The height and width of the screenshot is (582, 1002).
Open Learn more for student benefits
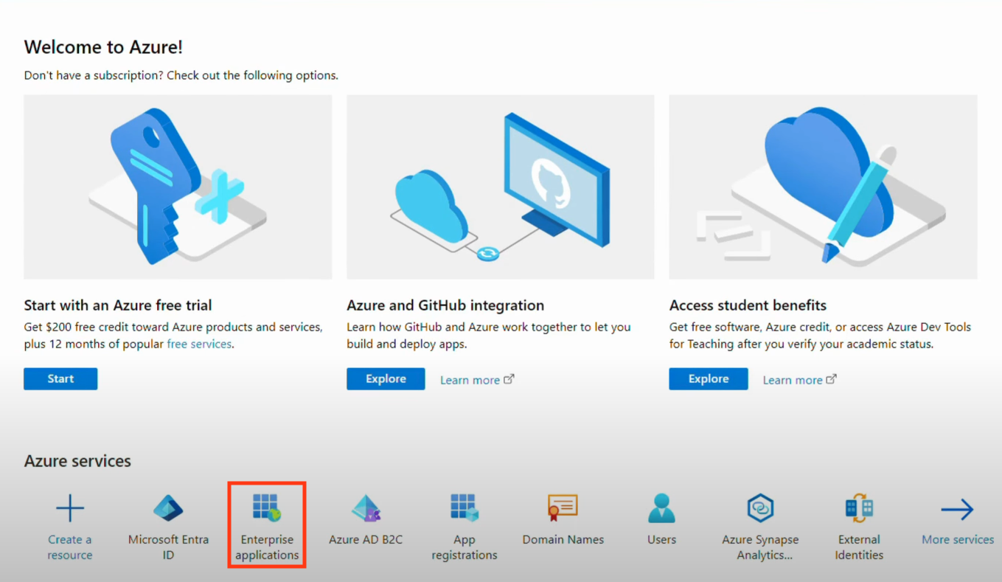(x=793, y=380)
